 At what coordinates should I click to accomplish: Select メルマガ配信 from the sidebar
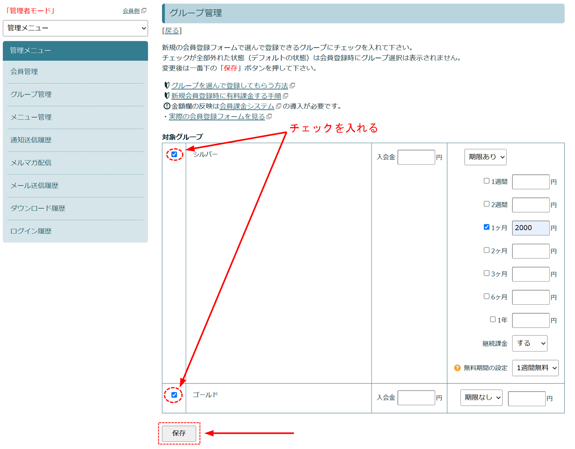pos(31,163)
